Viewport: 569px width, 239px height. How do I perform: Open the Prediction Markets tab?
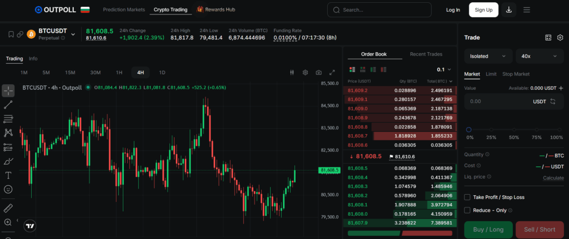[x=124, y=10]
